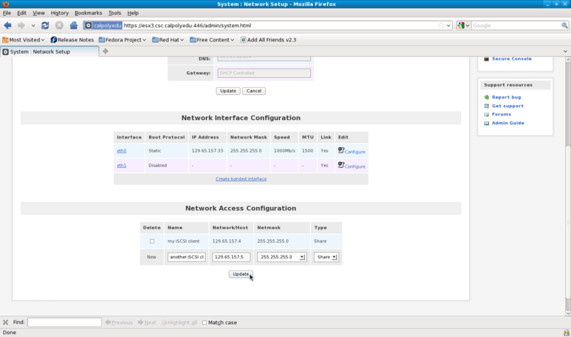Viewport: 571px width, 337px height.
Task: Click the Get support link
Action: click(x=507, y=106)
